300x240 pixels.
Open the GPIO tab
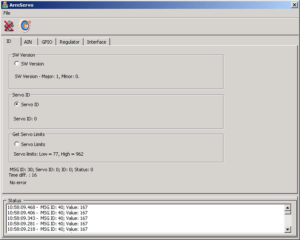tap(47, 42)
